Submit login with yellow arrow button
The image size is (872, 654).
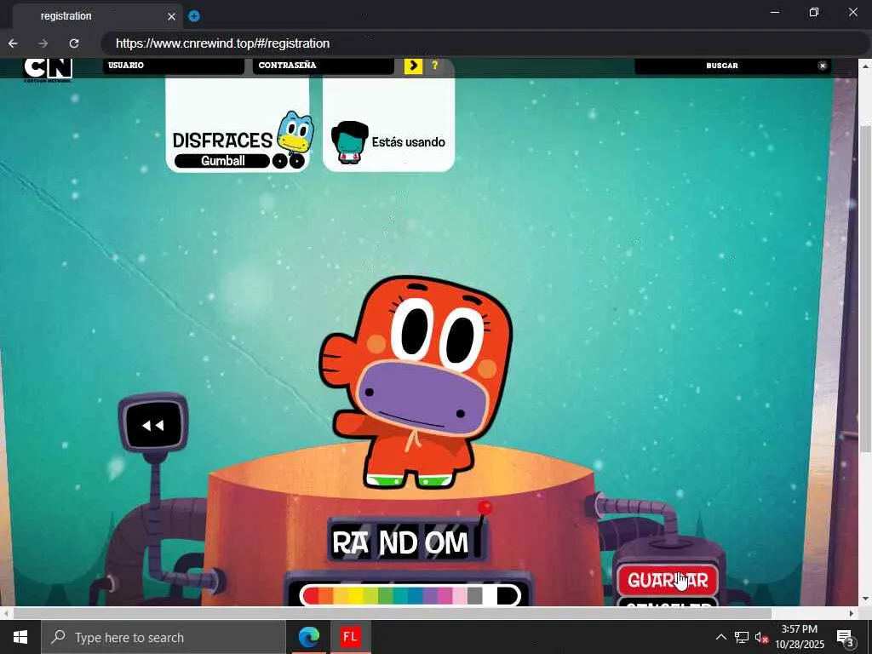(x=413, y=66)
